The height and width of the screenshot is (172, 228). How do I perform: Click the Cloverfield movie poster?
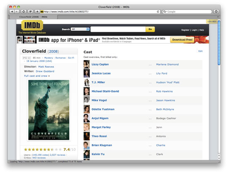[x=49, y=110]
